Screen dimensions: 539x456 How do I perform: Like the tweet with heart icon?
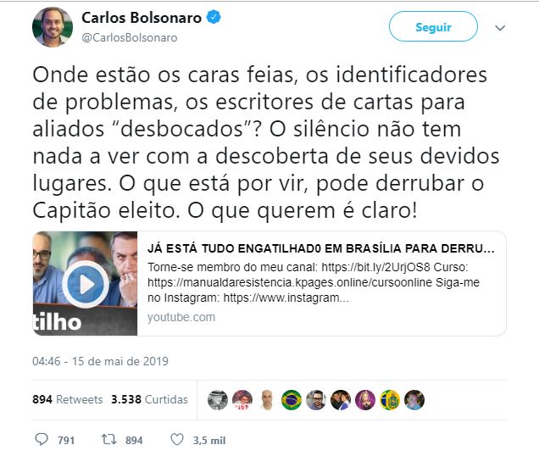pyautogui.click(x=177, y=440)
